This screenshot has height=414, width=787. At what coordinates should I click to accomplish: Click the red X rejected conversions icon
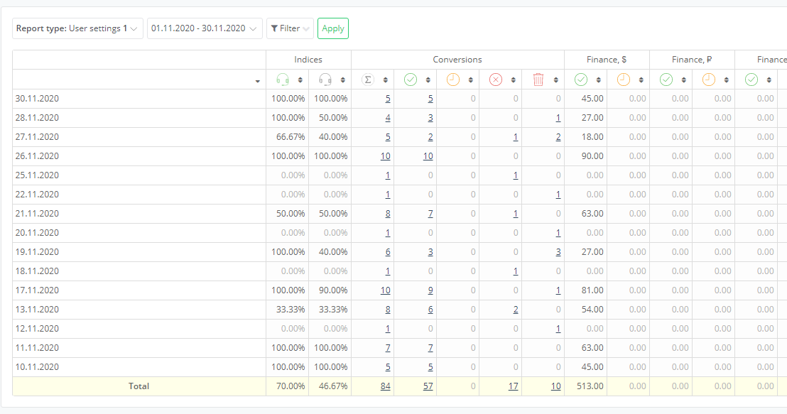(x=496, y=80)
